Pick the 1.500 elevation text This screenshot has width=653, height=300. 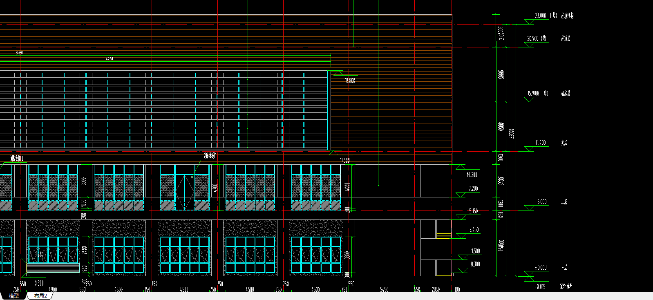point(475,251)
